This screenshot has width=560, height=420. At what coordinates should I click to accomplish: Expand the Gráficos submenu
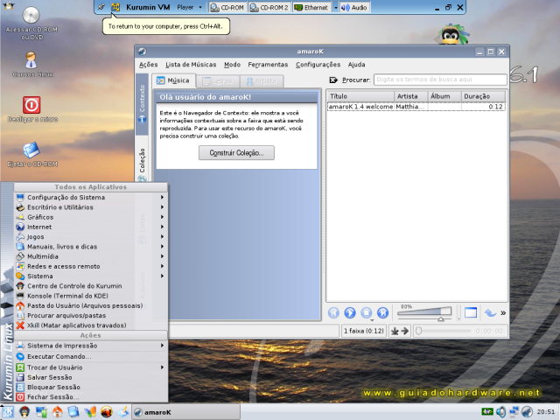[x=91, y=217]
